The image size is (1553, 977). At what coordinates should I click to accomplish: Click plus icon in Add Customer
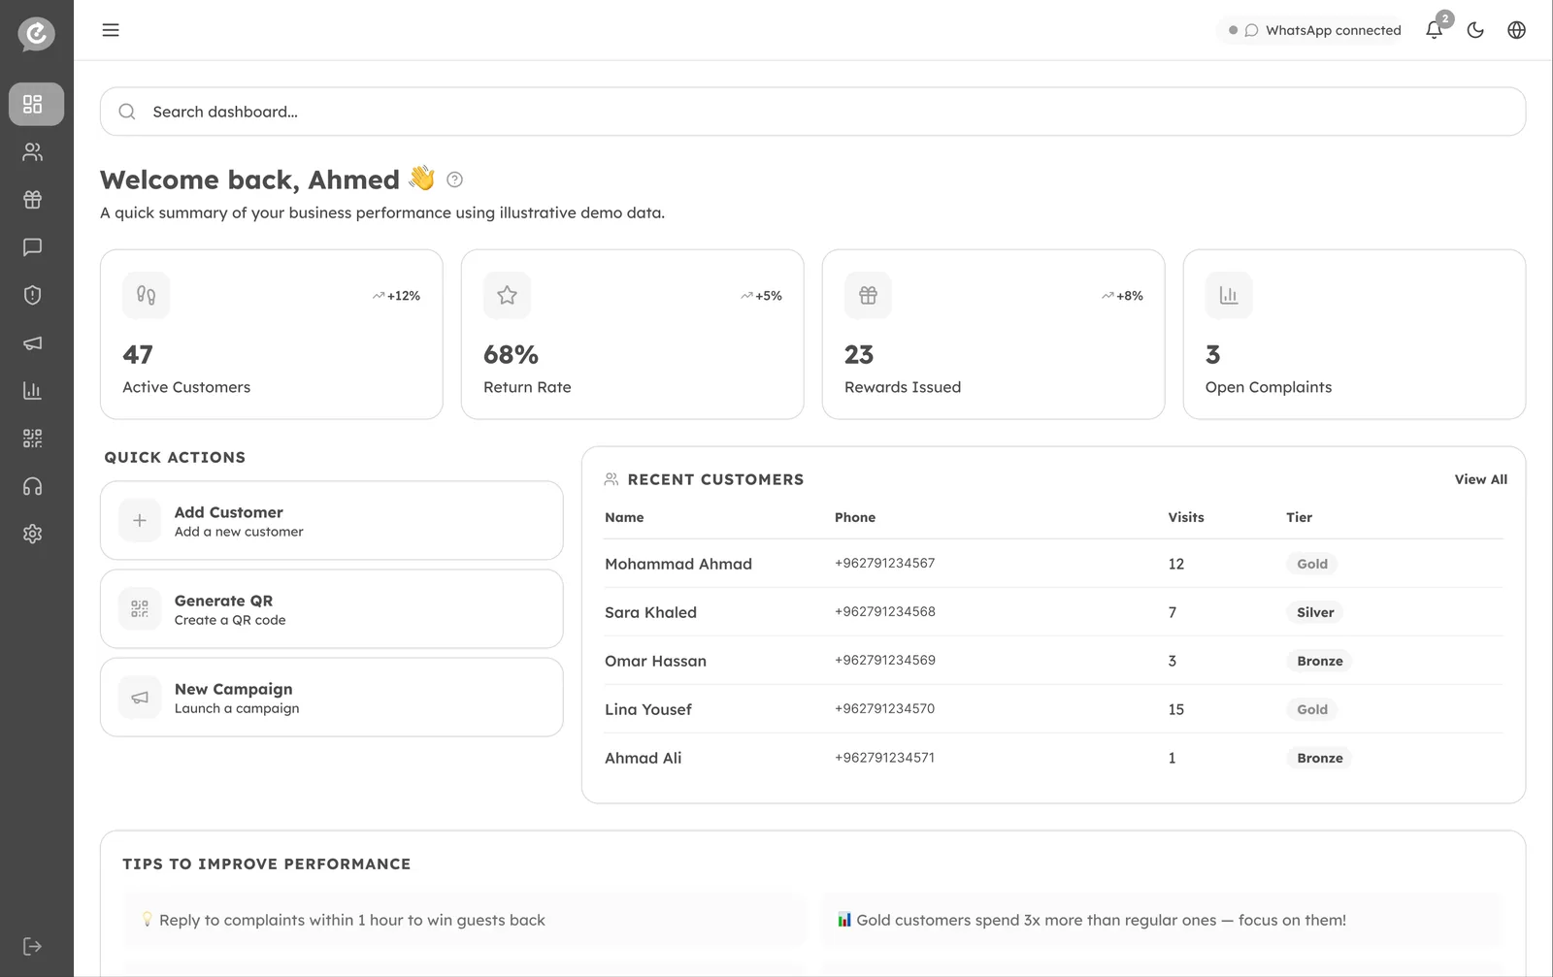point(140,521)
